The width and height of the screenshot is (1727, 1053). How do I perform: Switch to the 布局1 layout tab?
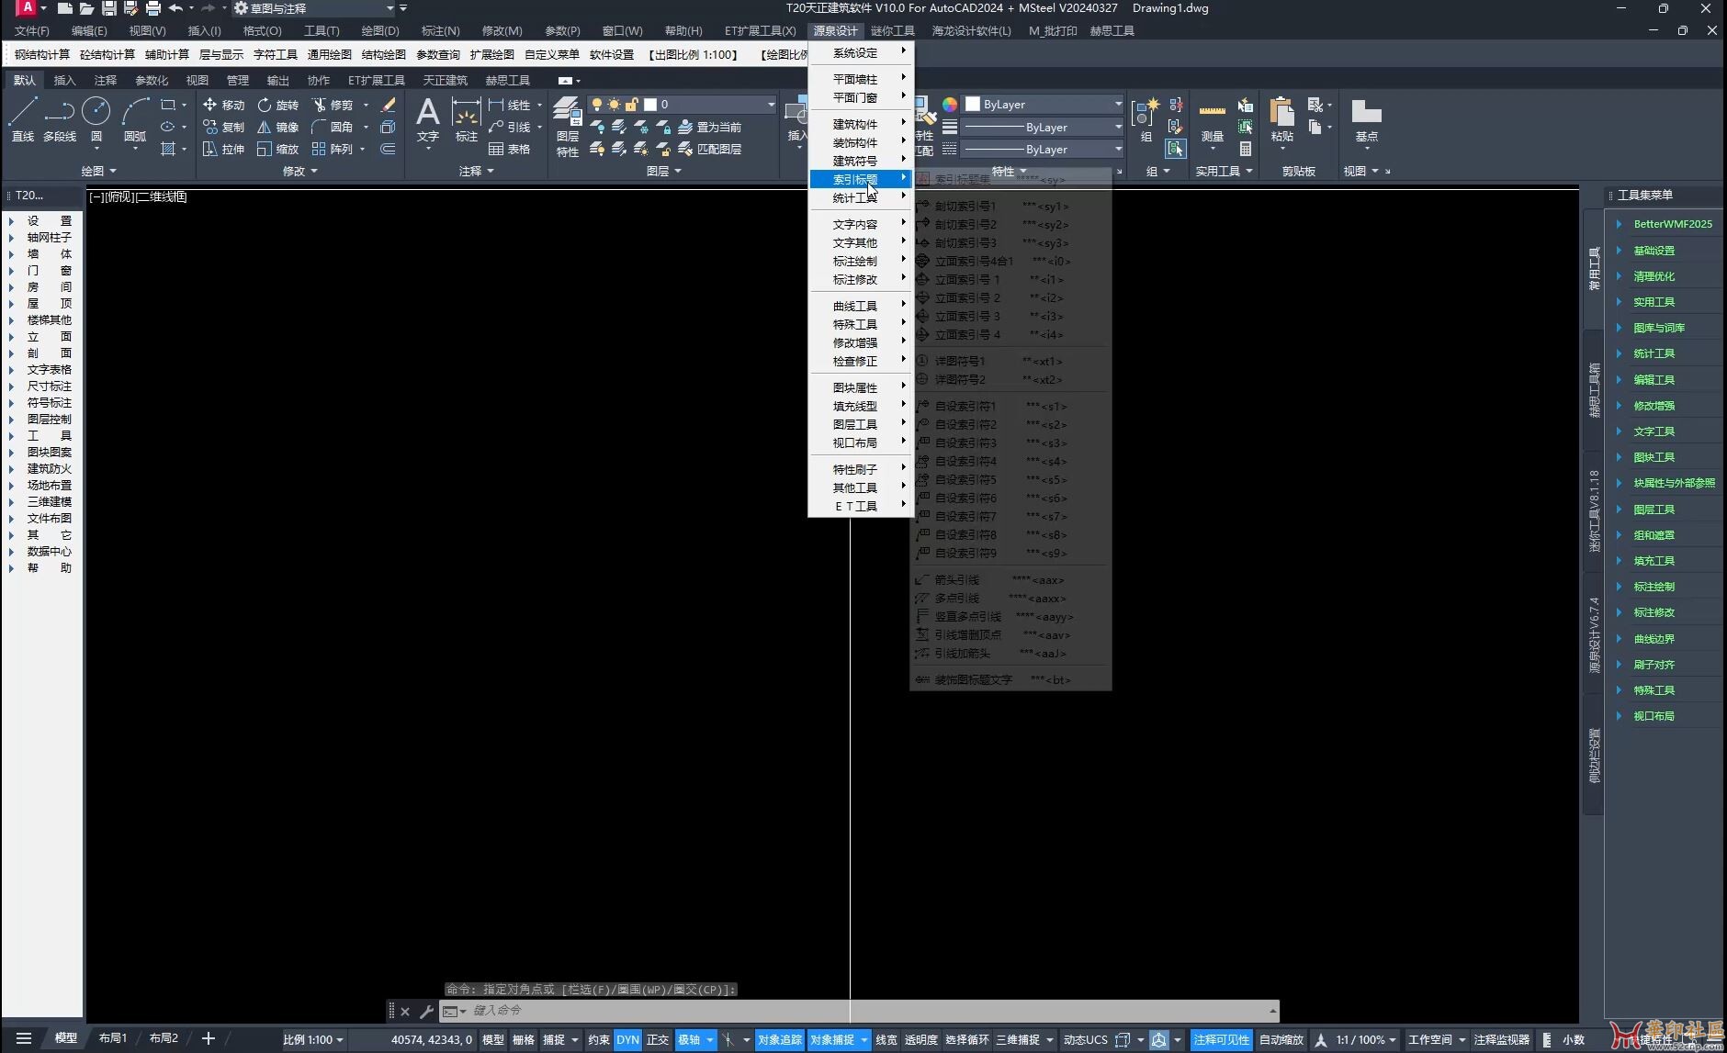coord(113,1038)
